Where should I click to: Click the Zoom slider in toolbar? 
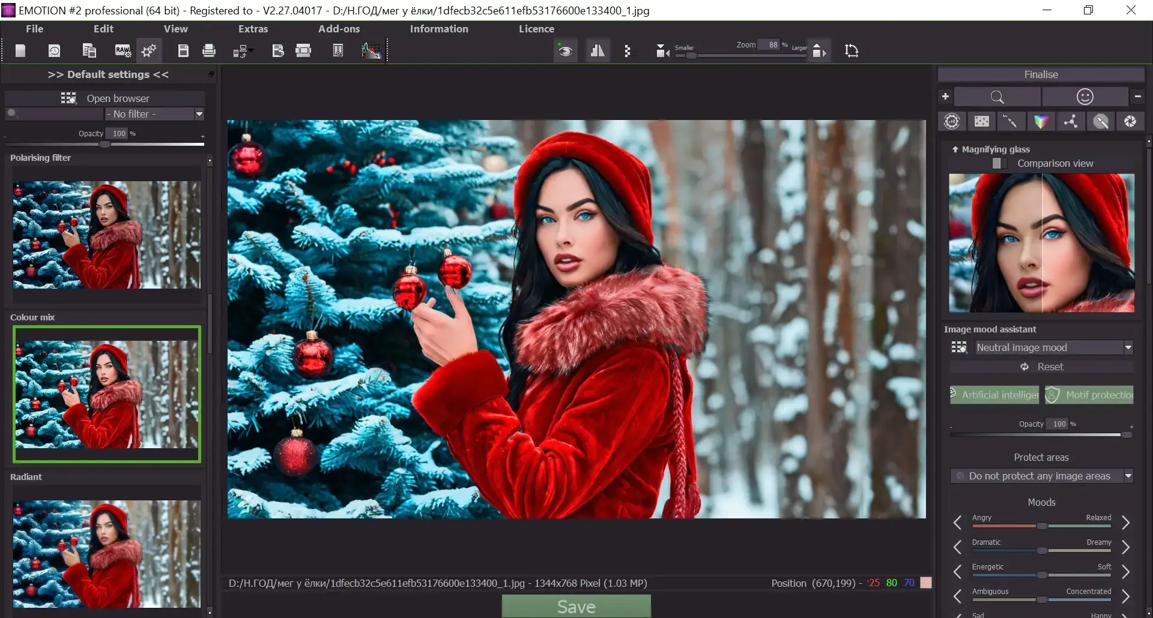pos(740,56)
